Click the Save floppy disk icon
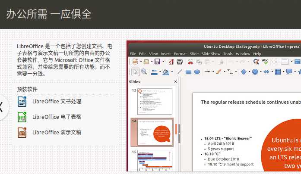The height and width of the screenshot is (174, 301). [x=158, y=62]
